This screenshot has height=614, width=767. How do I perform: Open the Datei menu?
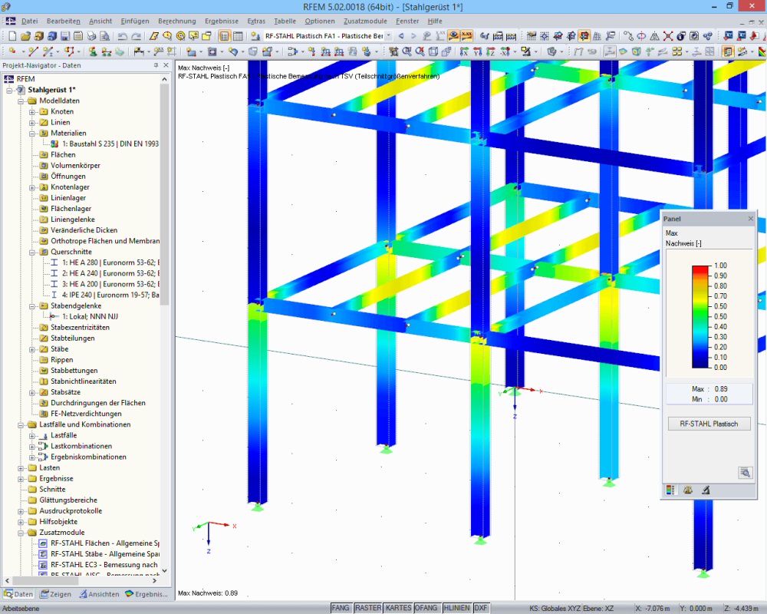tap(29, 21)
